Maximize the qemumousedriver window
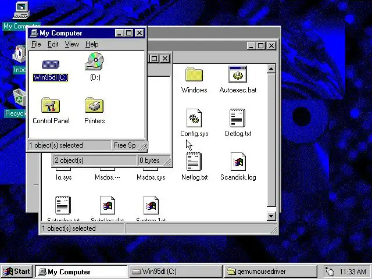This screenshot has height=279, width=372. 155,58
